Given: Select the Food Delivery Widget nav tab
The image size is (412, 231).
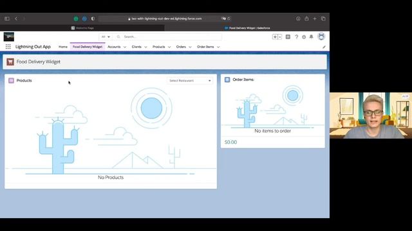Looking at the screenshot, I should pos(88,47).
